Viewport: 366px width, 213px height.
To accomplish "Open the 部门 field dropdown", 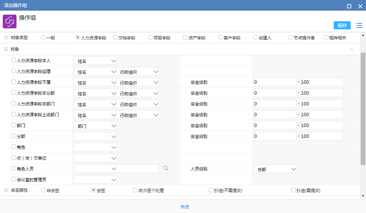I will (x=95, y=126).
